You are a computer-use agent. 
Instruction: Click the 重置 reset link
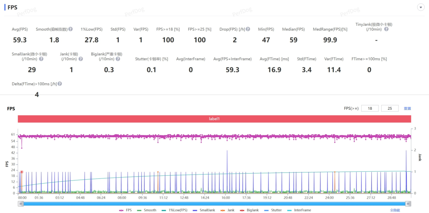point(407,108)
